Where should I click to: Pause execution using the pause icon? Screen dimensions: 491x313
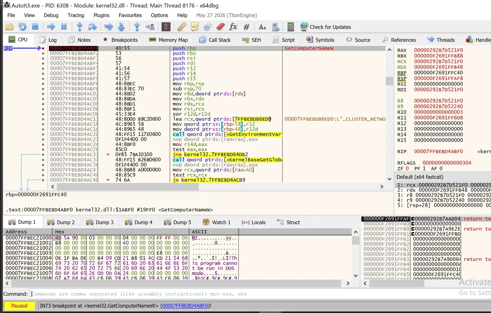coord(64,27)
